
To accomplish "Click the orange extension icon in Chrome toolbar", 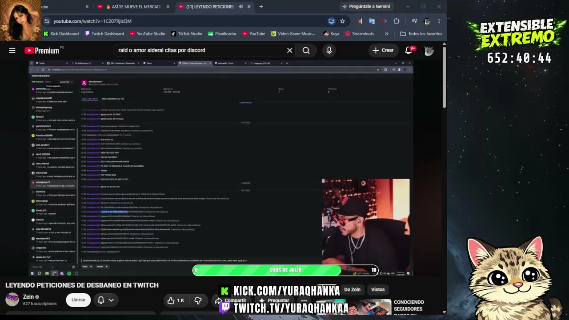I will (x=360, y=21).
